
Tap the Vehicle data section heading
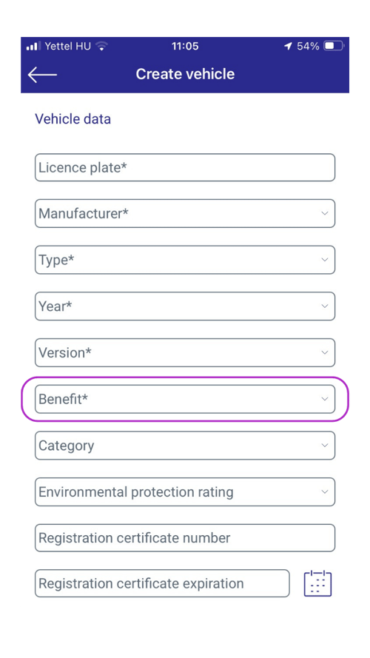click(73, 118)
